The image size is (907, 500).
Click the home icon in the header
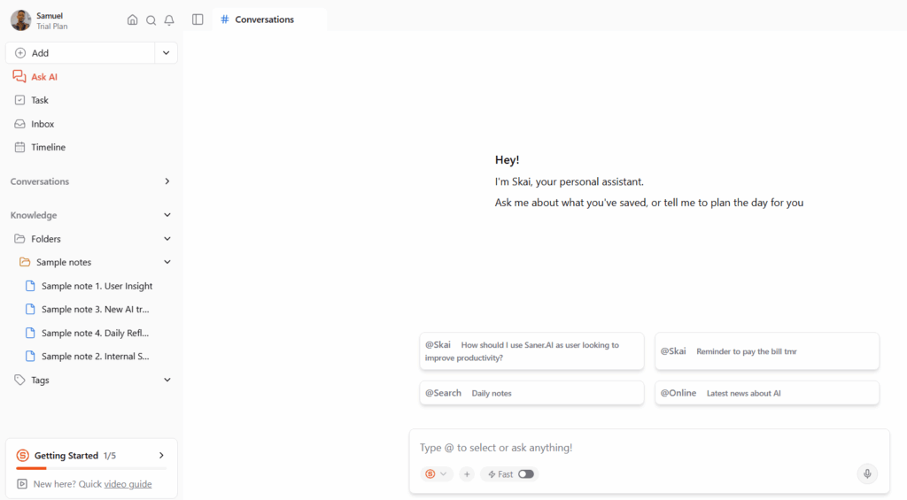point(133,20)
